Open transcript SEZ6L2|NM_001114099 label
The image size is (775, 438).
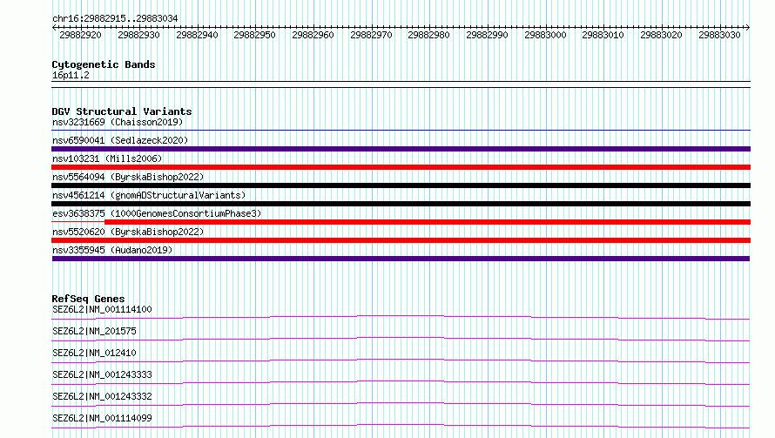tap(102, 418)
